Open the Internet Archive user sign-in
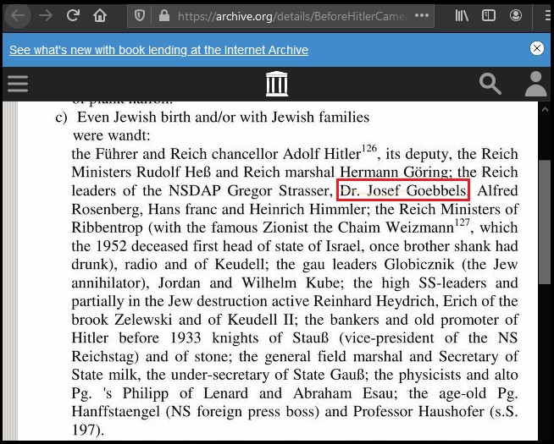This screenshot has width=554, height=444. coord(535,84)
